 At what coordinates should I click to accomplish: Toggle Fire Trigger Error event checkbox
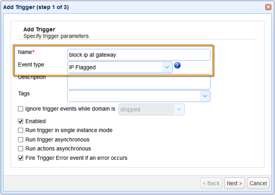(21, 158)
